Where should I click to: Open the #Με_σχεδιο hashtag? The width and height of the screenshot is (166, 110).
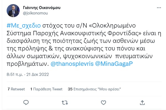[x=24, y=26]
